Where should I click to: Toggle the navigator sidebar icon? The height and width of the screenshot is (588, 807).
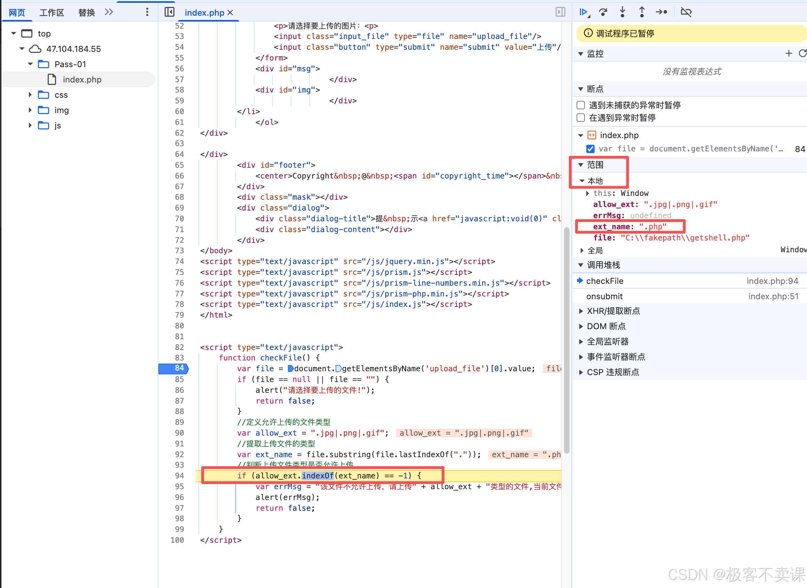[x=170, y=13]
